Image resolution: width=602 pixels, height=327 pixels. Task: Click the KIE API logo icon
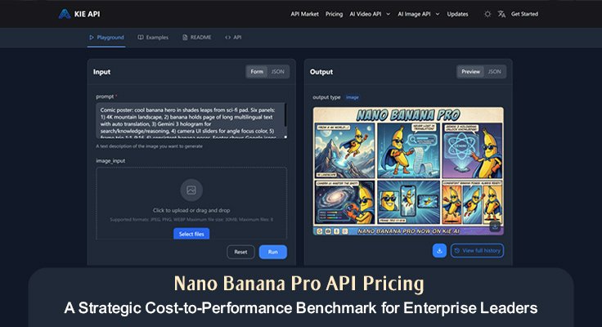(64, 14)
